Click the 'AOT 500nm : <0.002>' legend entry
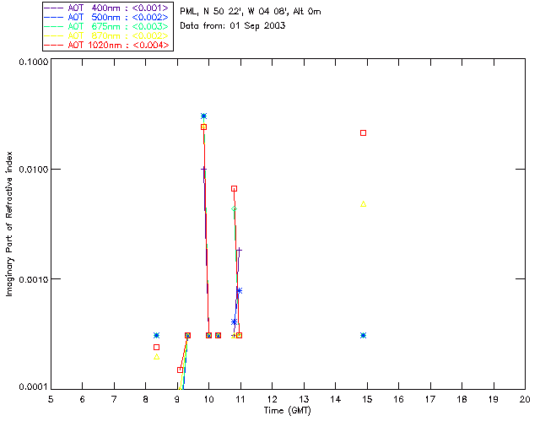Screen dimensions: 540x432 click(107, 17)
